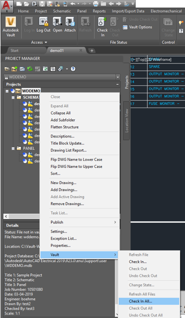This screenshot has height=318, width=185.
Task: Collapse the WDDEMO project tree node
Action: tap(7, 91)
